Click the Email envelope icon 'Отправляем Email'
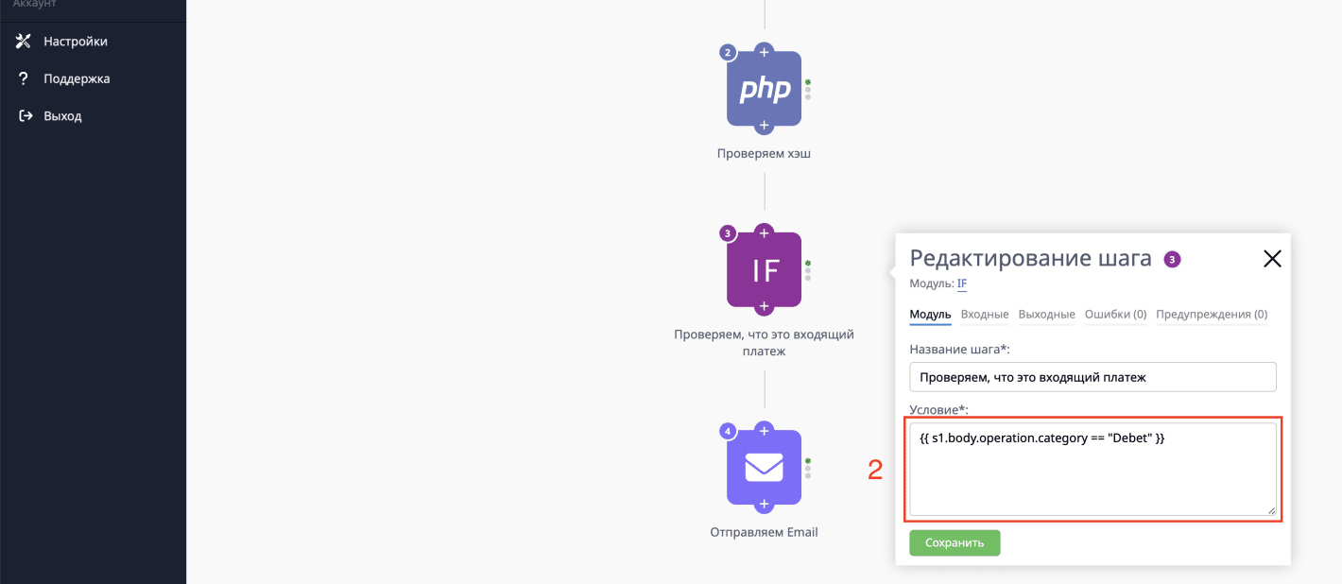The width and height of the screenshot is (1342, 584). coord(764,468)
